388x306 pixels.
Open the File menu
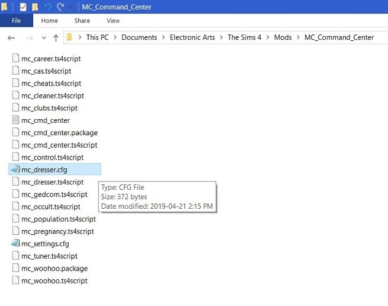[x=17, y=21]
